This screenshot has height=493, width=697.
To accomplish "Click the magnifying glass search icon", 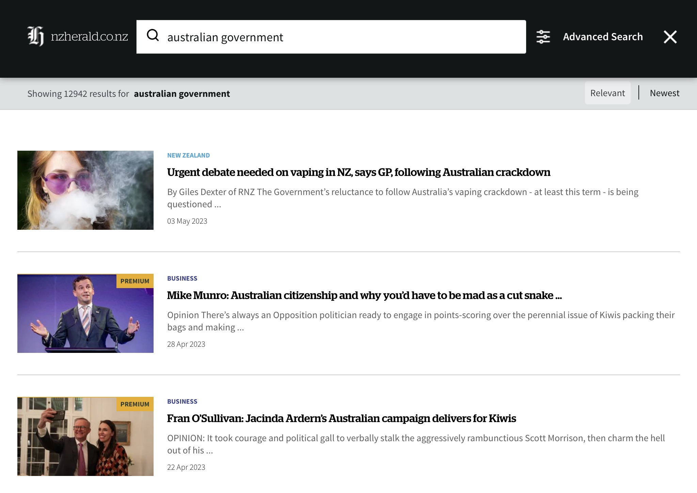I will (153, 35).
